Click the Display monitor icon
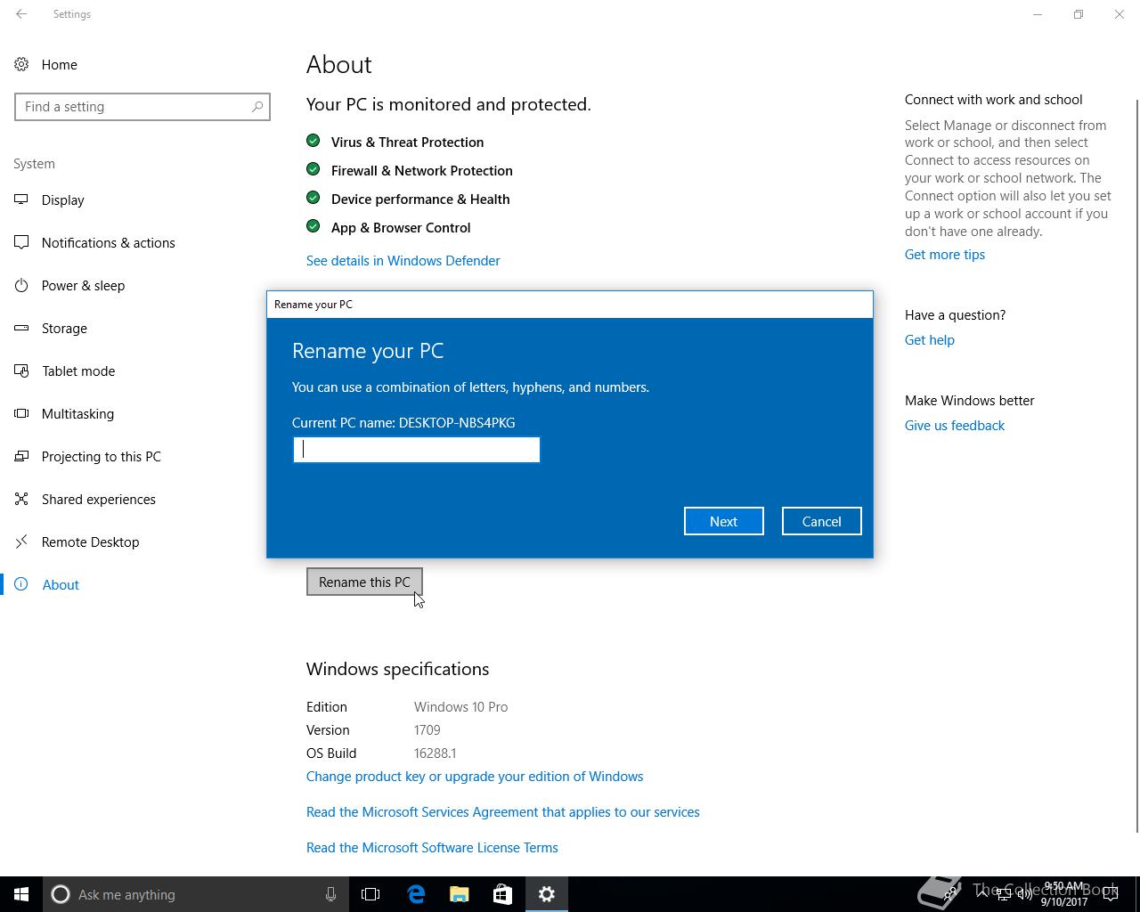 tap(21, 199)
